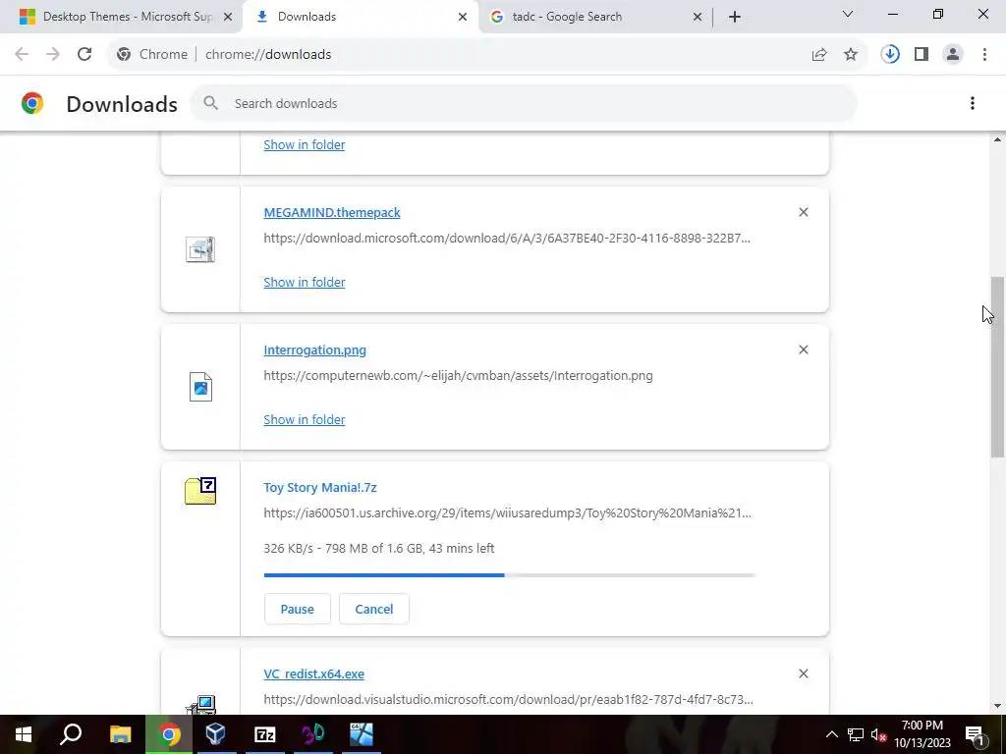This screenshot has height=754, width=1006.
Task: Open the profile avatar menu
Action: (x=953, y=55)
